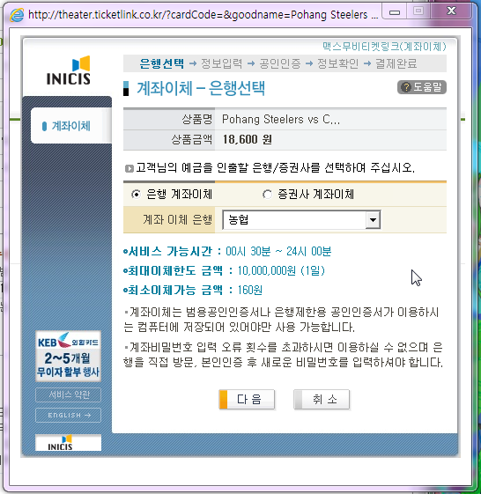Viewport: 481px width, 494px height.
Task: Click the 은행선택 step in progress bar
Action: 162,63
